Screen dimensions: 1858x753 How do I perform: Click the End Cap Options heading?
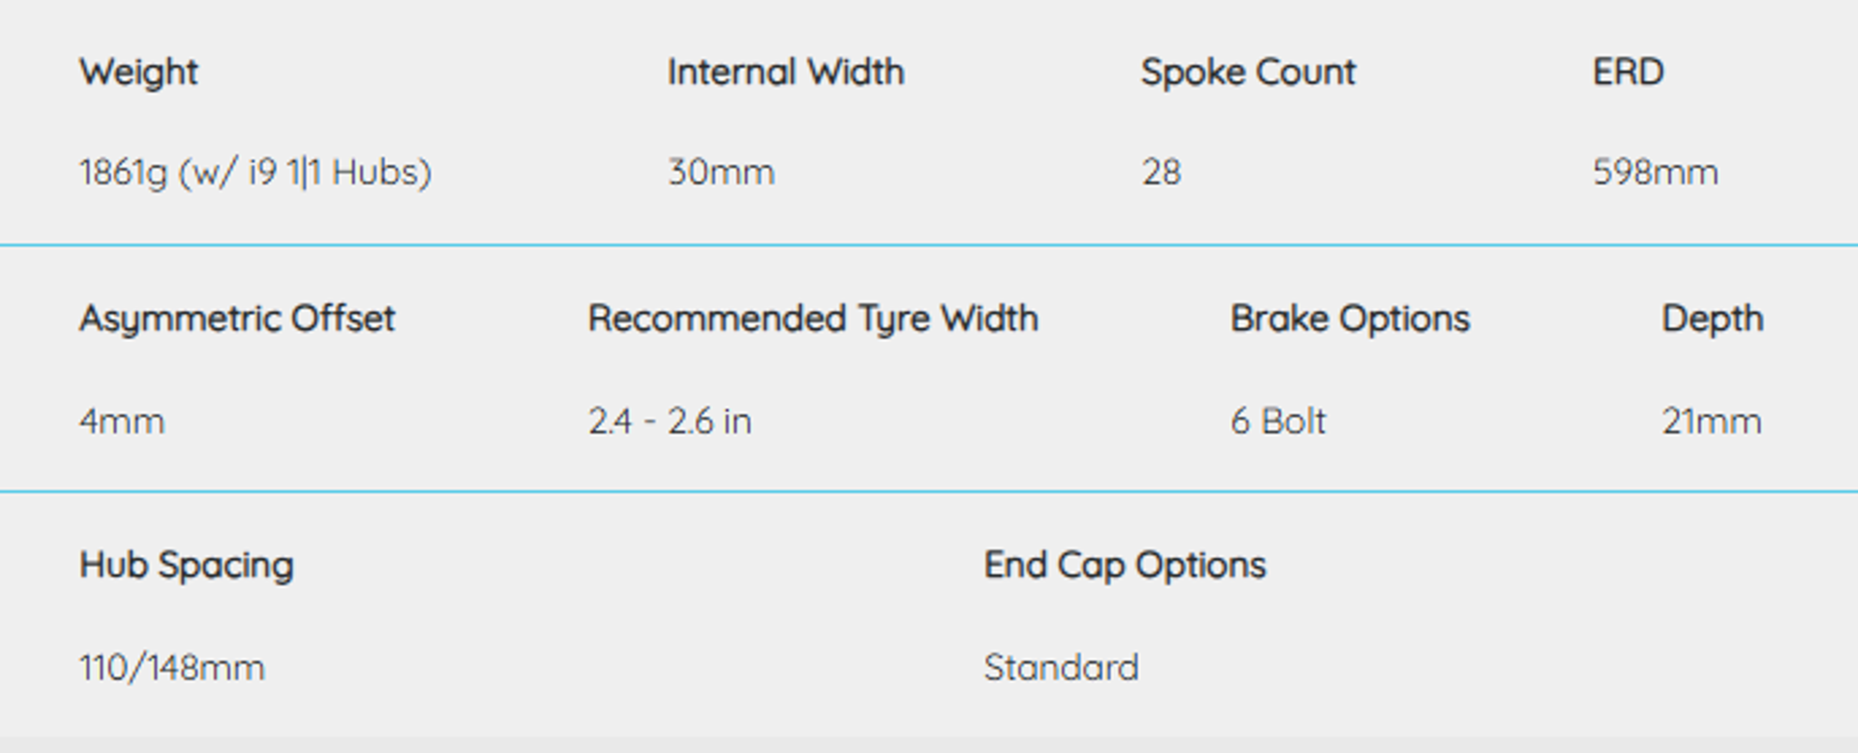tap(1124, 566)
